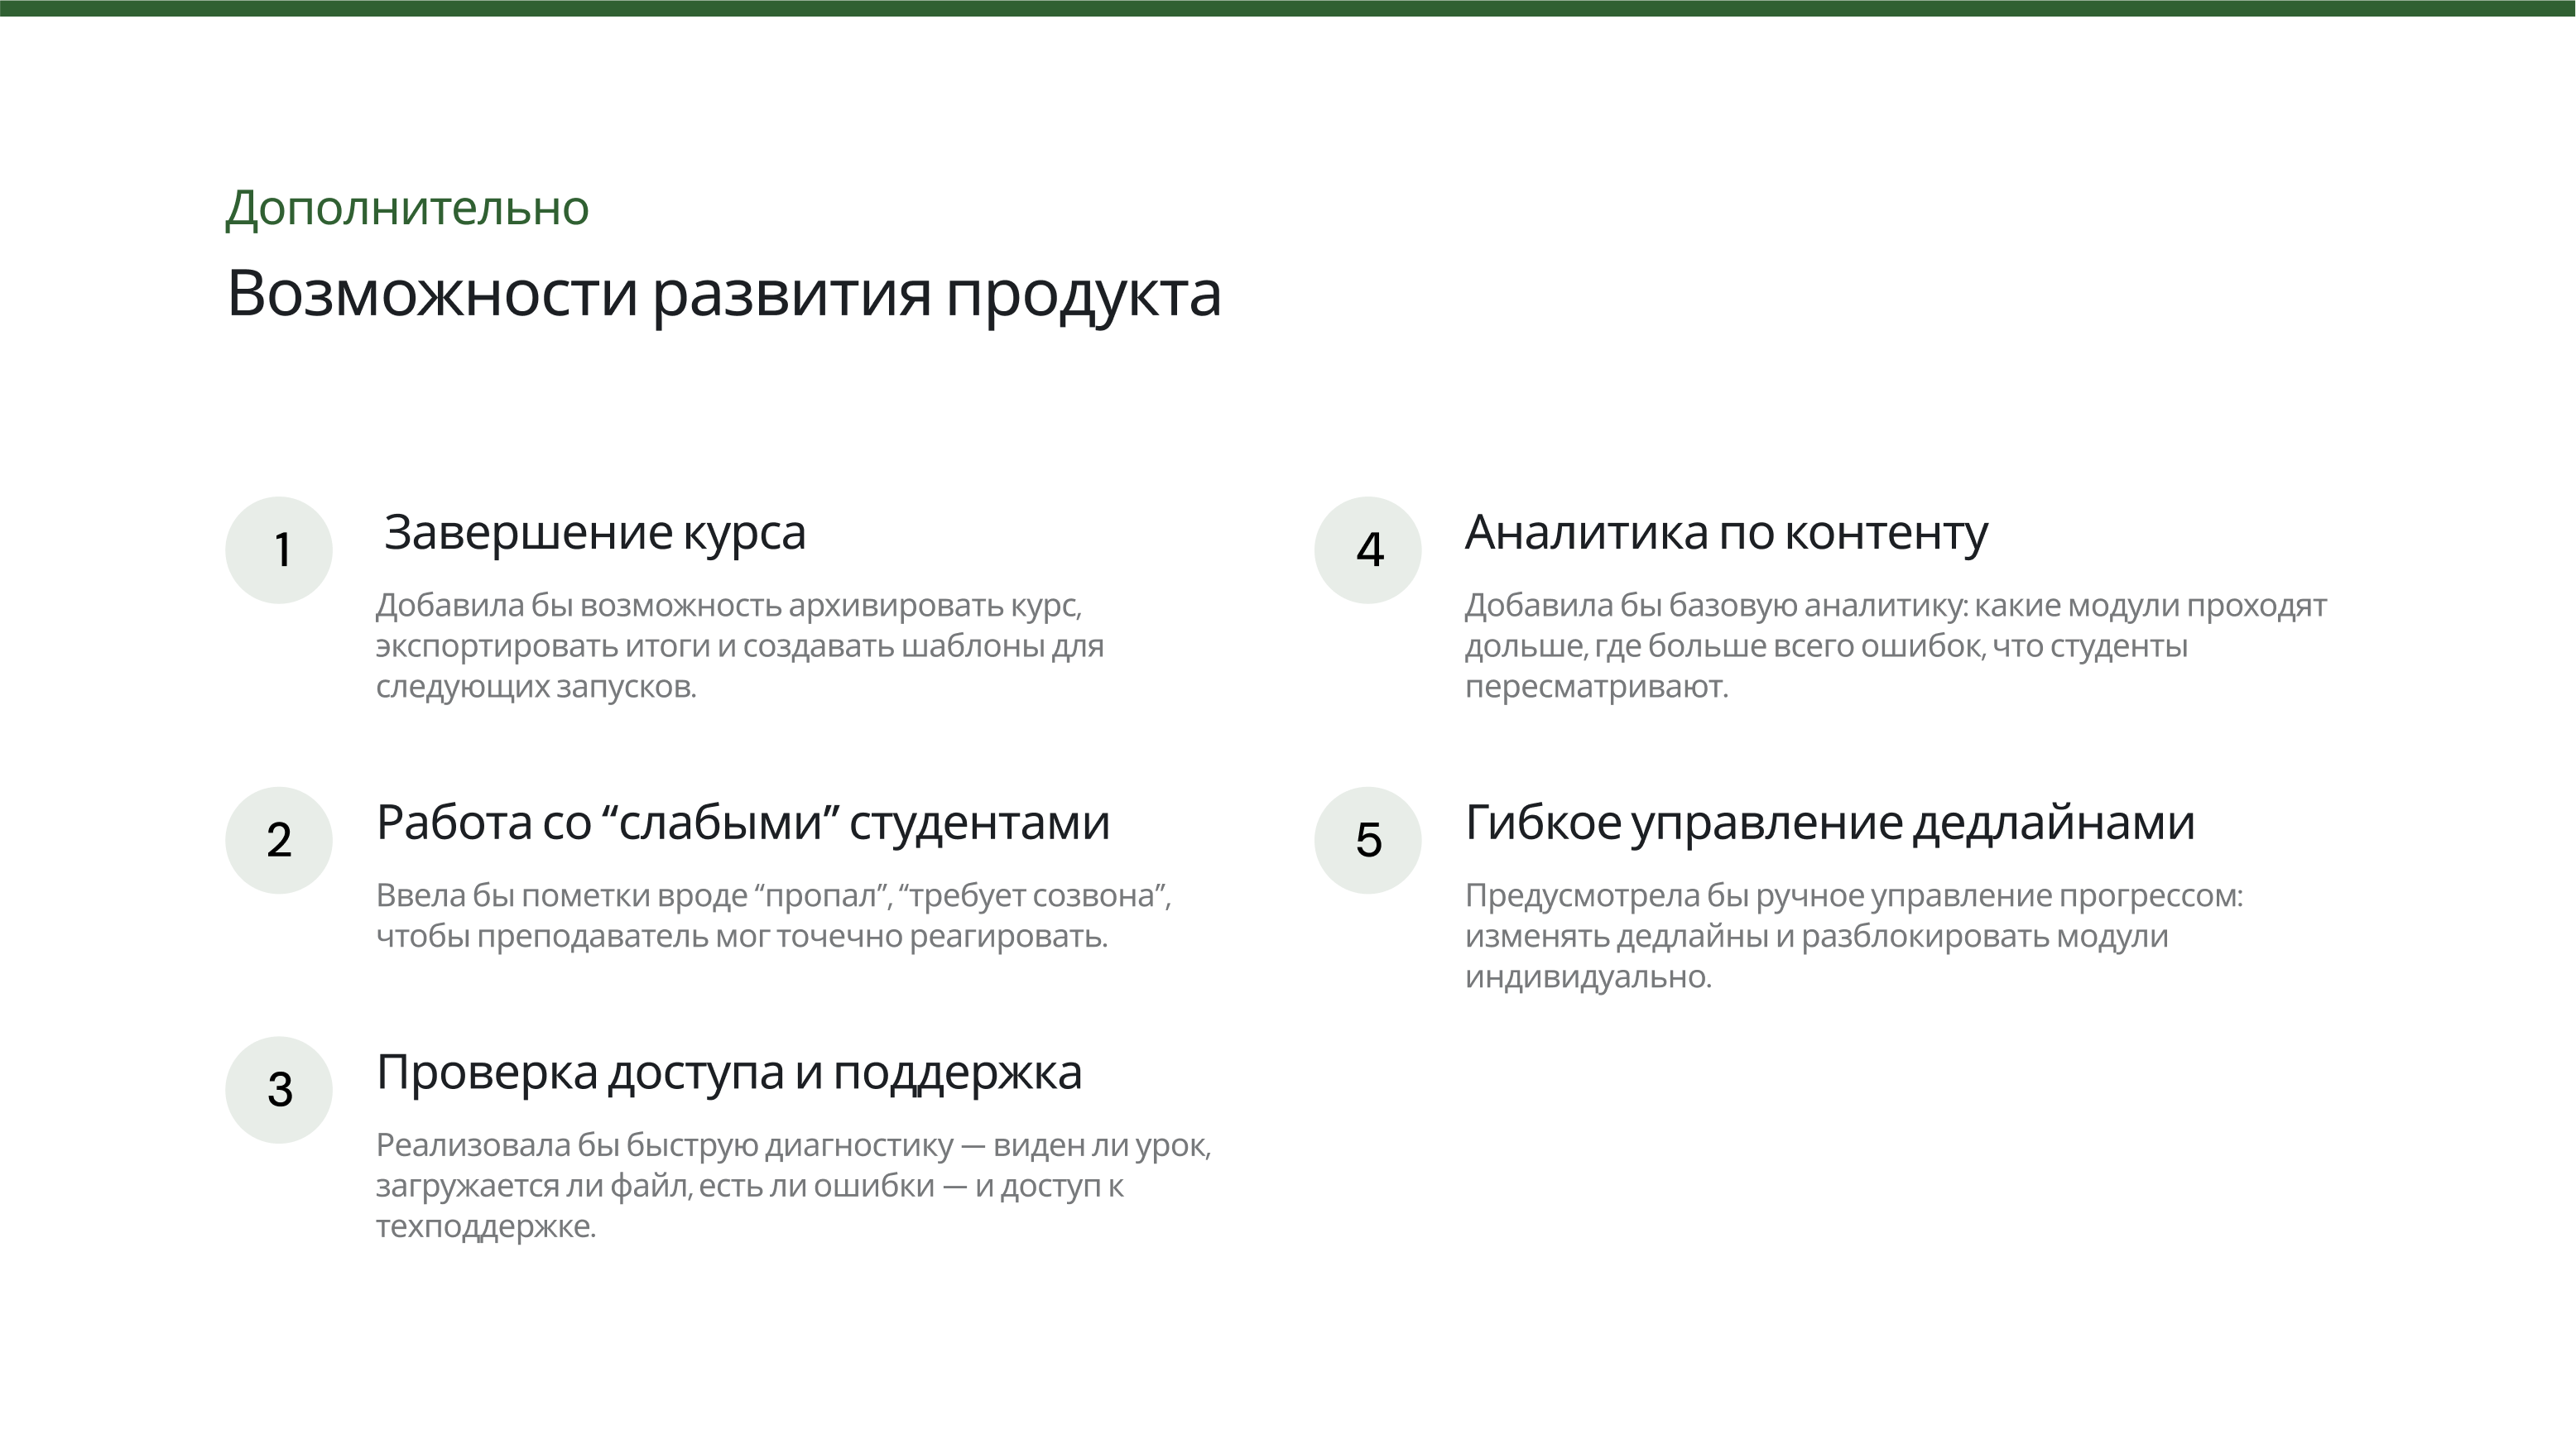
Task: Click the paragraph mentioning 'пропал' tags
Action: tap(772, 915)
